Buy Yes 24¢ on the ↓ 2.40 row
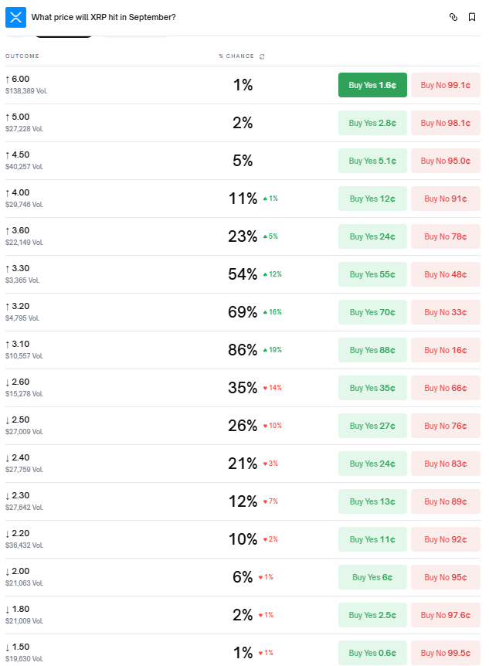The height and width of the screenshot is (666, 489). (372, 464)
